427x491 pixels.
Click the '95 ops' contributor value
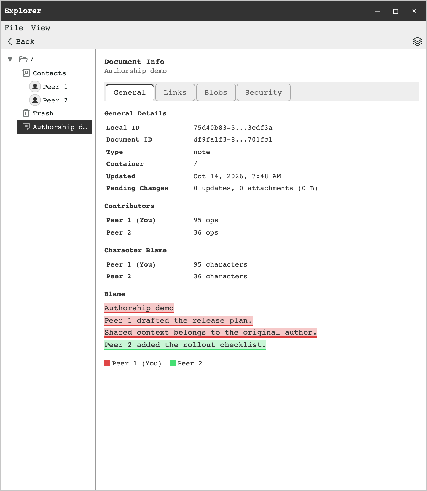206,220
